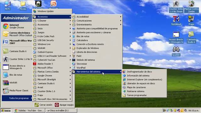Launch Plantas Contra Zombis desktop shortcut
The height and width of the screenshot is (113, 201).
[191, 6]
